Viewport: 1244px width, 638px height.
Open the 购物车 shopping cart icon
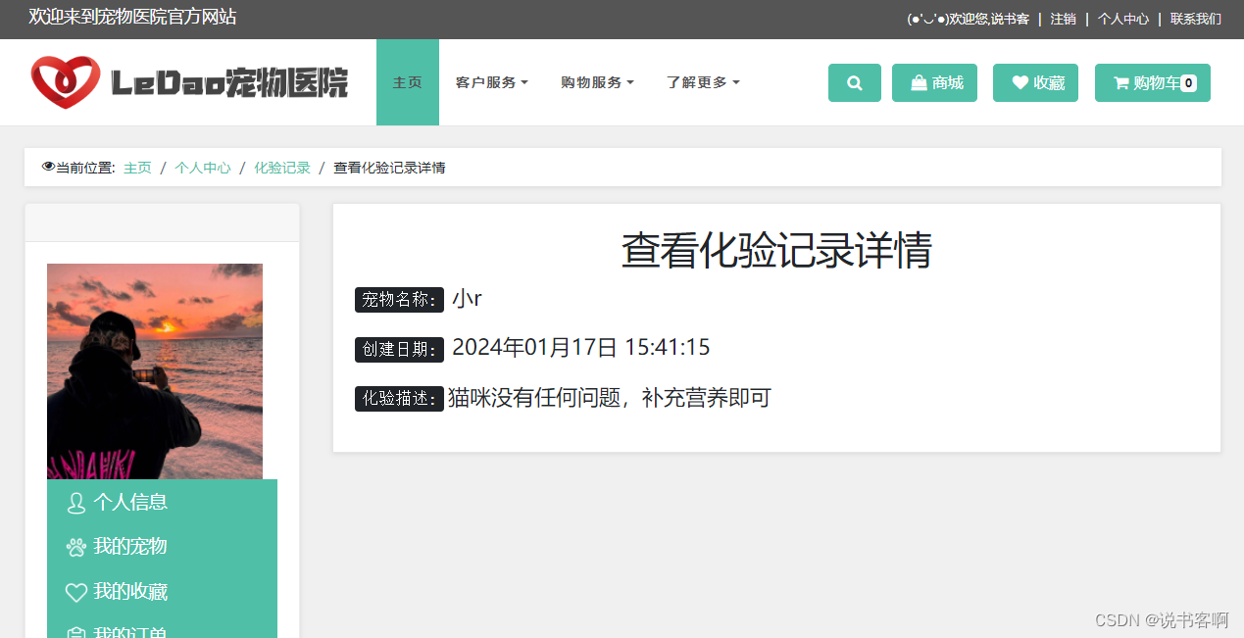[x=1120, y=82]
